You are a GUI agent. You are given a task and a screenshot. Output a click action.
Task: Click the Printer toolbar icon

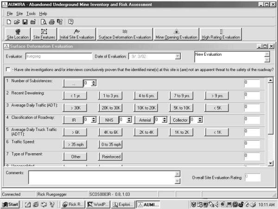click(x=51, y=21)
